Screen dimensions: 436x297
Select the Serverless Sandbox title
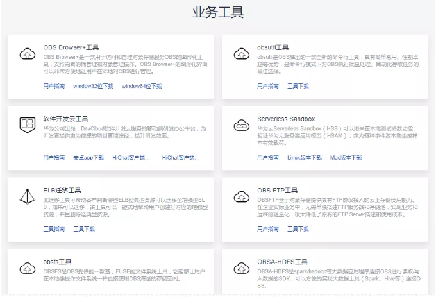[286, 119]
